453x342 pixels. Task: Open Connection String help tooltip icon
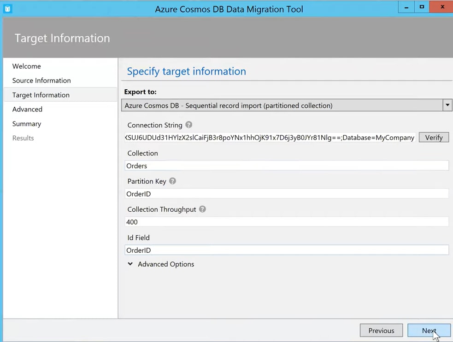188,125
